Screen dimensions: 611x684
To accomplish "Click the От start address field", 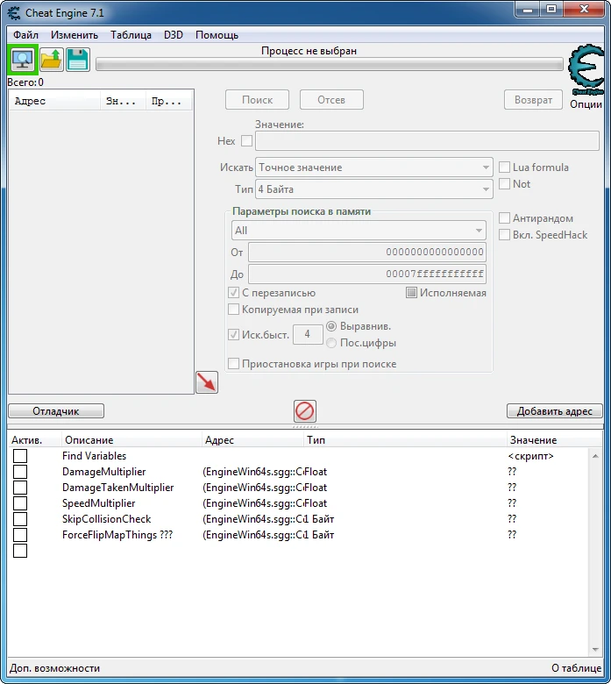I will 367,253.
